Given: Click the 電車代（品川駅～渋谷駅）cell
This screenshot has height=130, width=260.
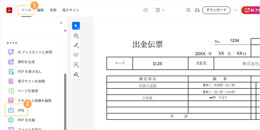Looking at the screenshot, I should [x=219, y=92].
